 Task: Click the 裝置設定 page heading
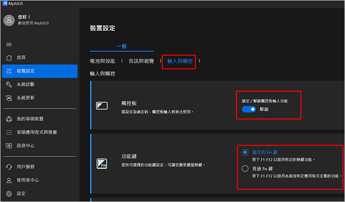[102, 28]
